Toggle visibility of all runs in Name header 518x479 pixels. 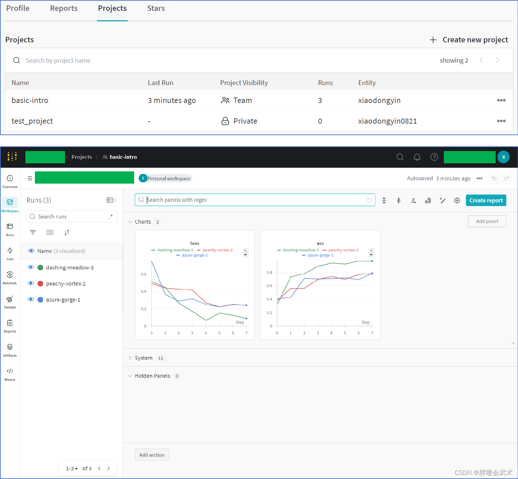[x=31, y=251]
